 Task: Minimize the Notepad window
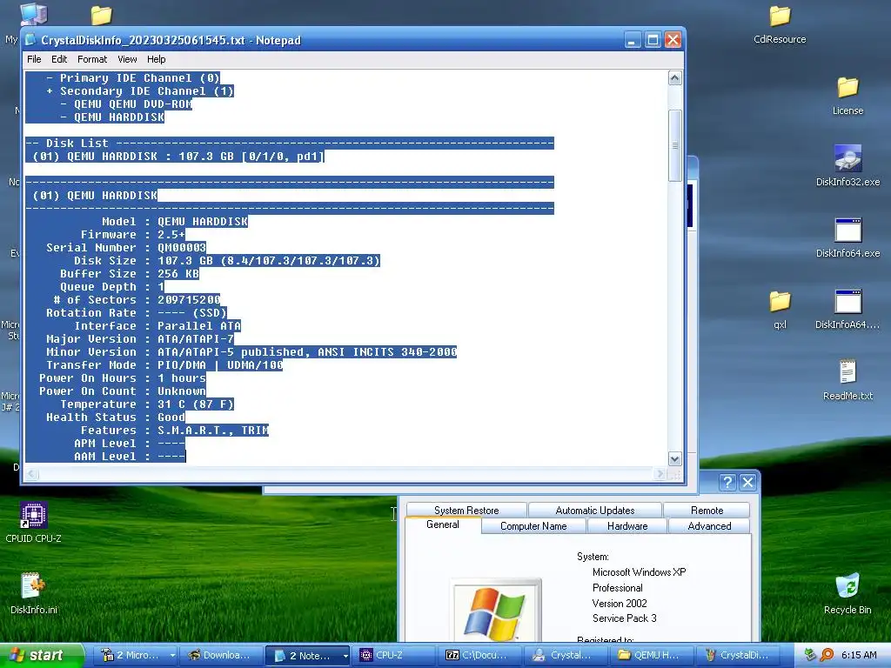click(633, 40)
